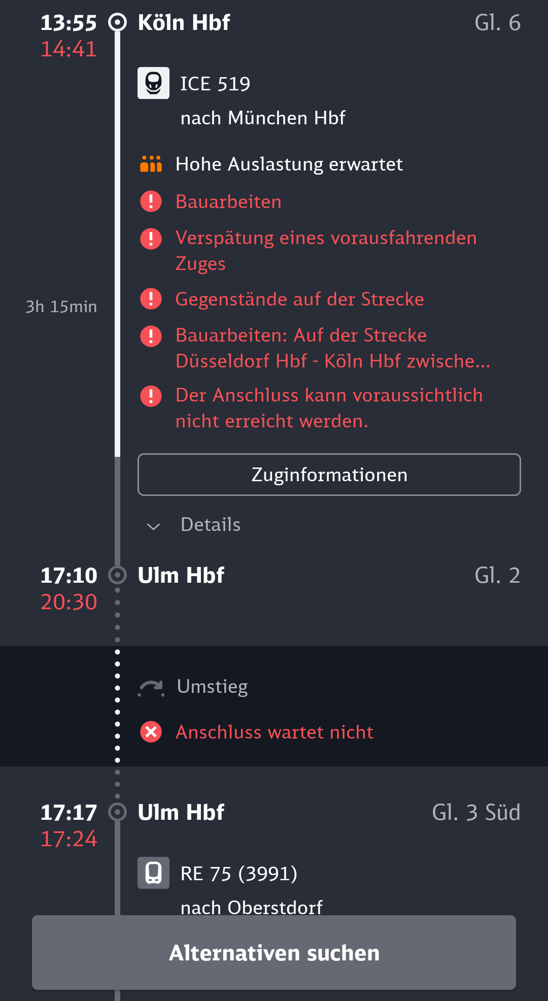Tap Ulm Hbf arrival stop at Gl. 2
This screenshot has height=1001, width=548.
181,576
